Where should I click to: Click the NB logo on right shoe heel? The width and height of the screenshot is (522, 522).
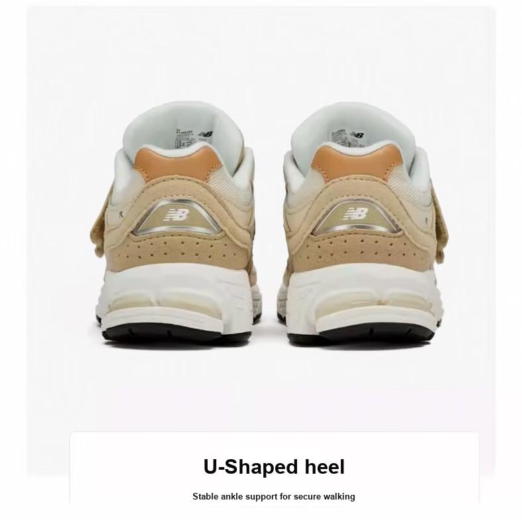point(356,214)
